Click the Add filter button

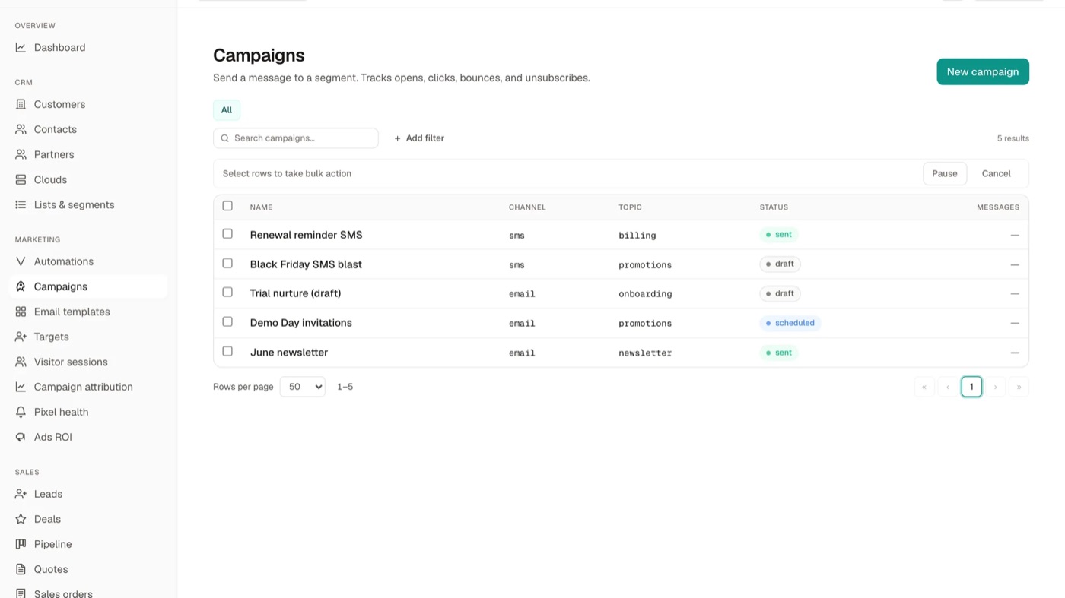(419, 138)
